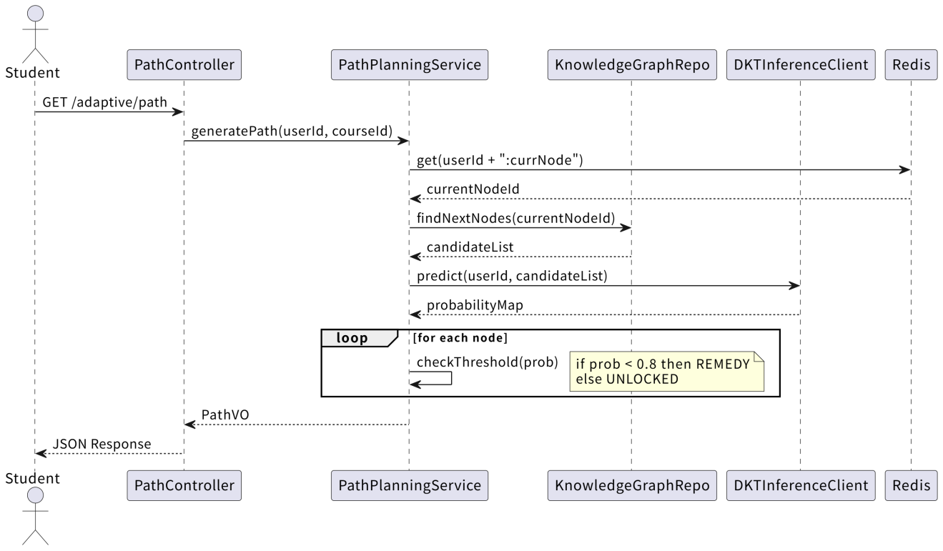The width and height of the screenshot is (943, 551).
Task: Click the bottom Redis participant box
Action: [911, 485]
